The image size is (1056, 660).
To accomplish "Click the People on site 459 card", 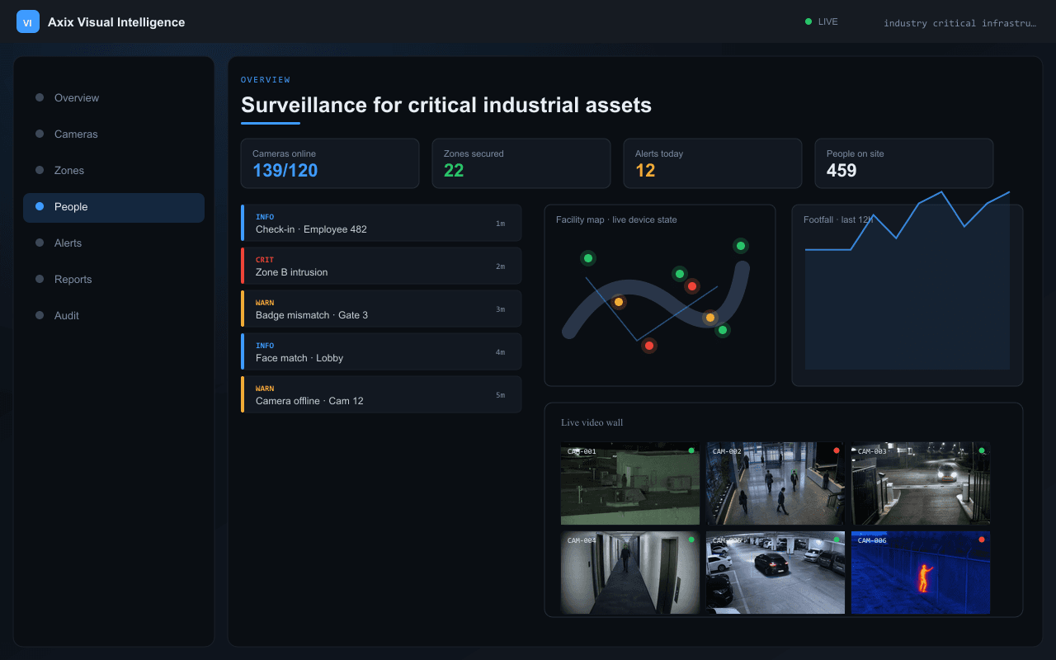I will click(x=904, y=163).
